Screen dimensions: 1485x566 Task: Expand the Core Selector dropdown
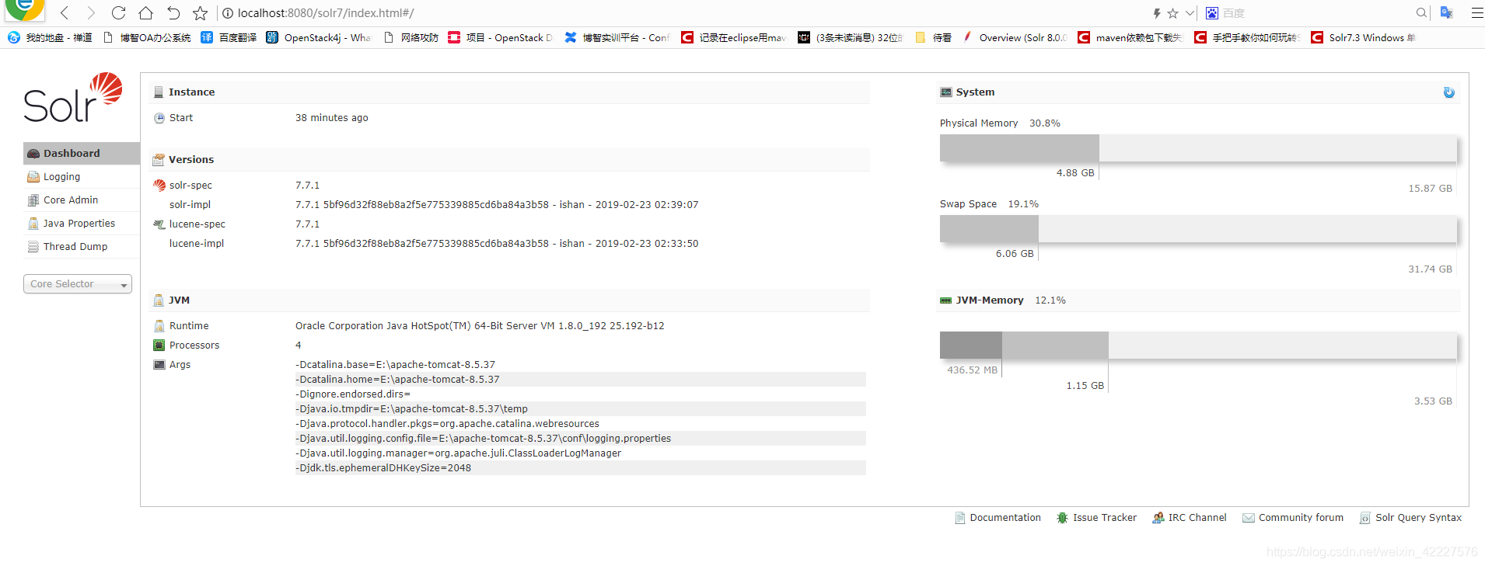click(78, 284)
